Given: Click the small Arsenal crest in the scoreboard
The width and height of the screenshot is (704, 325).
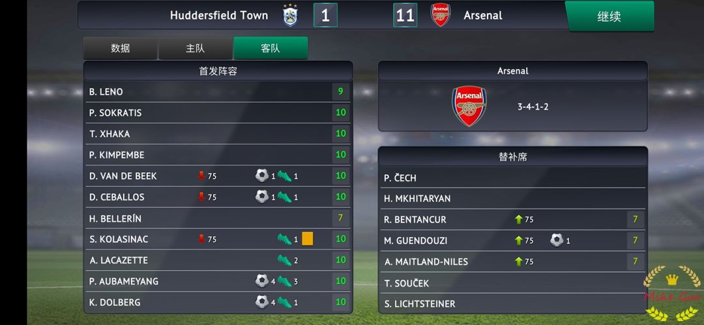Looking at the screenshot, I should click(441, 15).
